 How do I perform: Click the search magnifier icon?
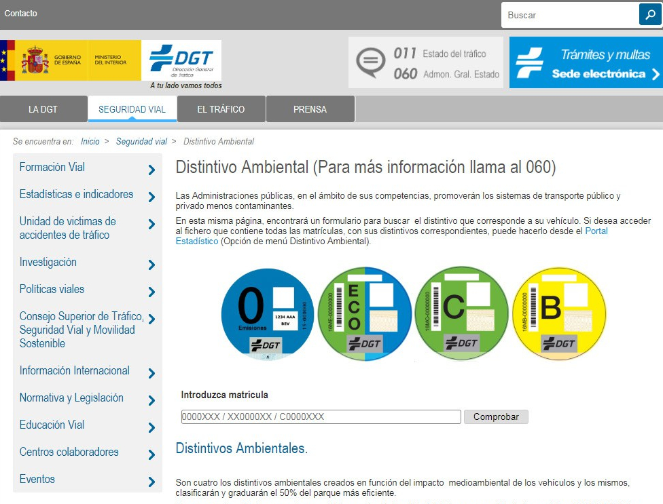pyautogui.click(x=650, y=15)
